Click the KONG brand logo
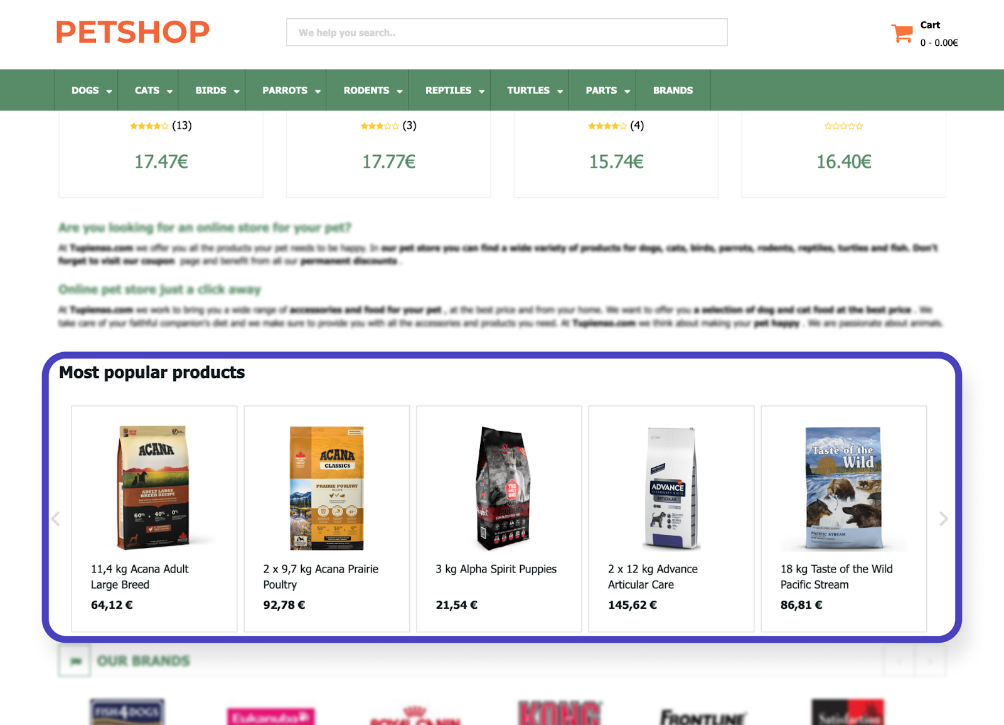1004x725 pixels. tap(559, 713)
